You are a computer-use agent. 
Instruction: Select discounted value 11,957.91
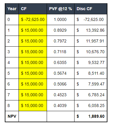(95, 41)
